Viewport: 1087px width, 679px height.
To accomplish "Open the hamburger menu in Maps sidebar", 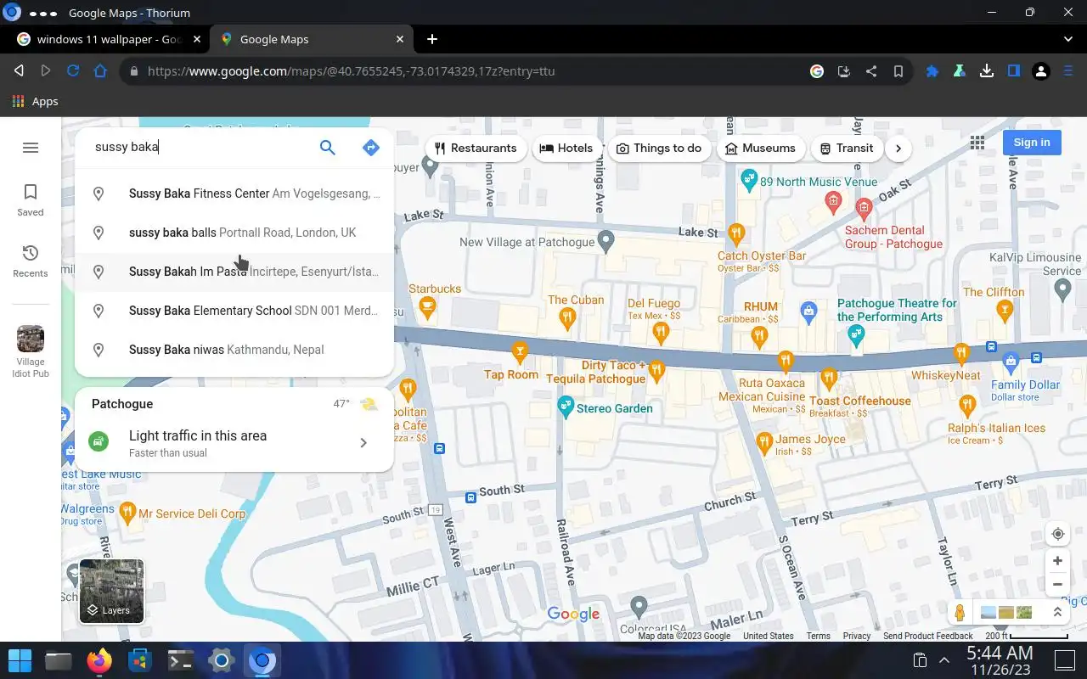I will (31, 148).
